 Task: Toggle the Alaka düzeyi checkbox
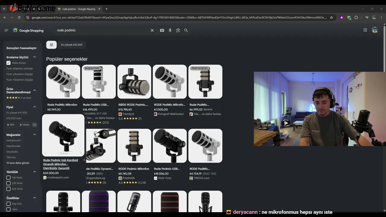click(x=8, y=63)
